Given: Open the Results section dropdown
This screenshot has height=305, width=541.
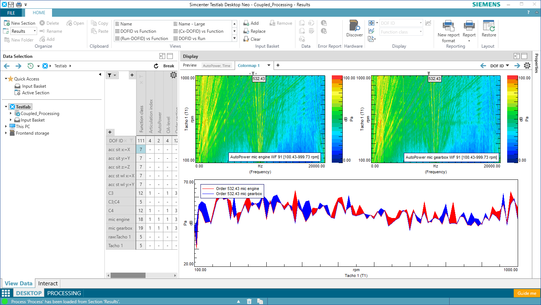Looking at the screenshot, I should 35,31.
